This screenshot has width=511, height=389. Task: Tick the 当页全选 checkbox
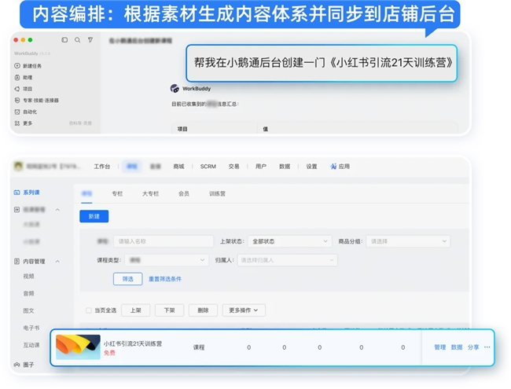click(x=88, y=310)
